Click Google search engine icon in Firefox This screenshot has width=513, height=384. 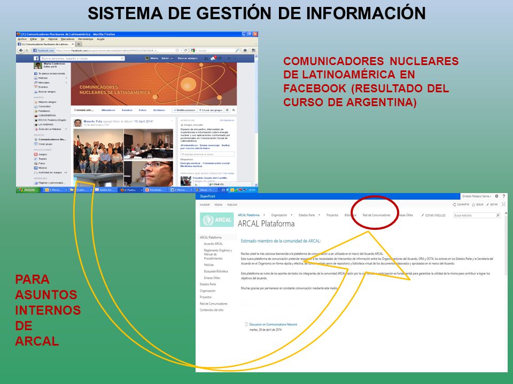pos(193,50)
